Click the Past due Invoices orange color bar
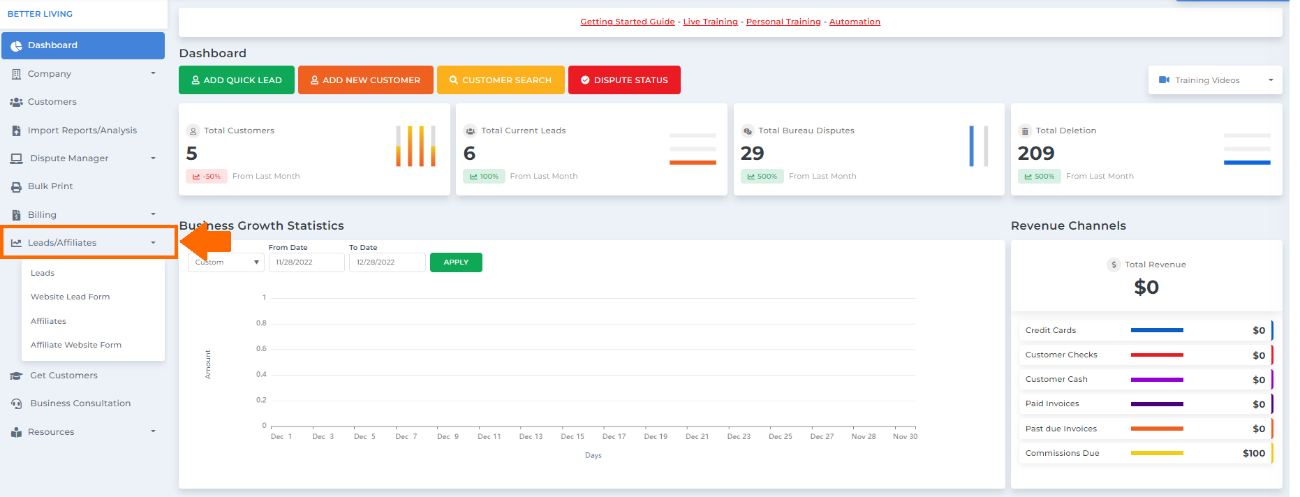The height and width of the screenshot is (497, 1300). click(1157, 429)
